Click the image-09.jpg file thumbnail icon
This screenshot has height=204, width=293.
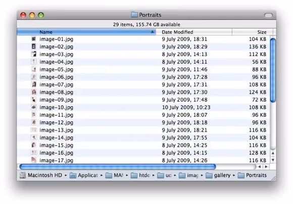[34, 99]
